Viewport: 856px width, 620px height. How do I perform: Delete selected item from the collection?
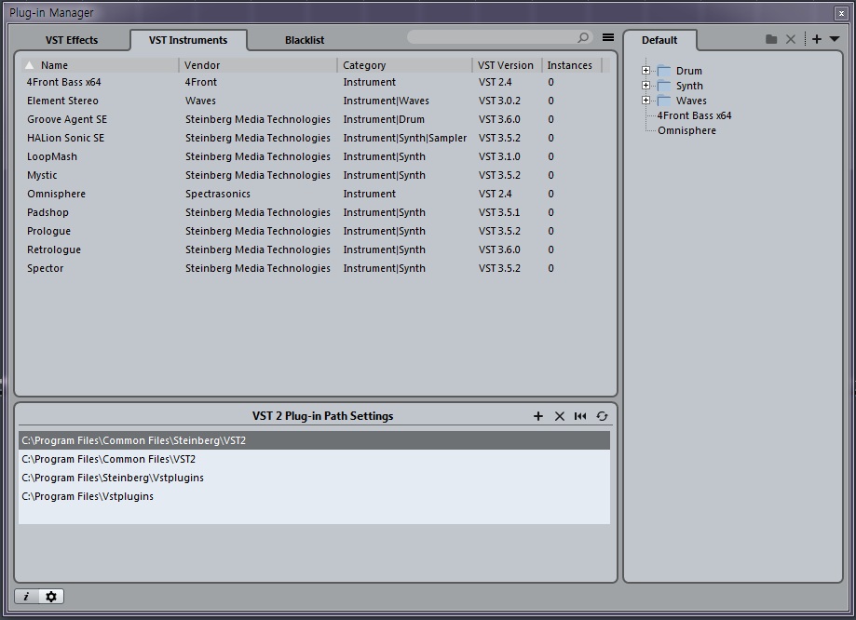[791, 39]
